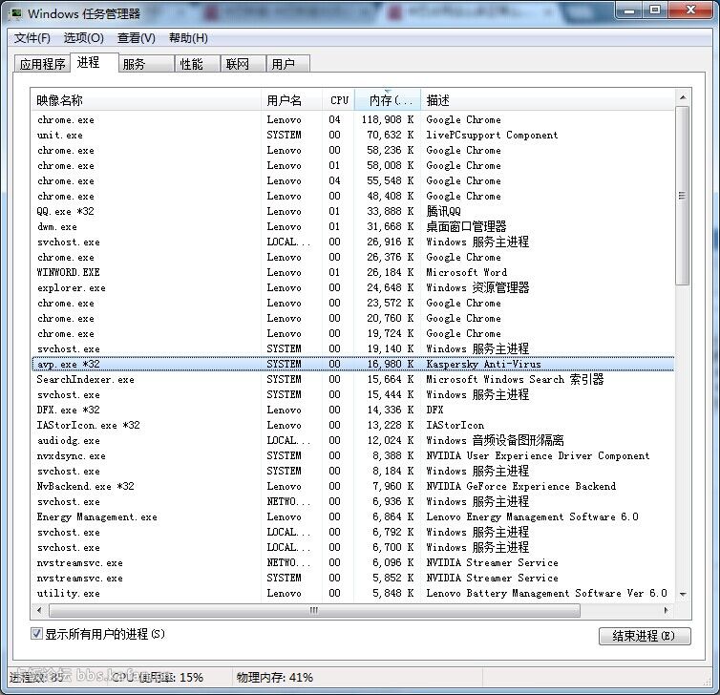
Task: Click the Task Manager title bar icon
Action: pos(14,13)
